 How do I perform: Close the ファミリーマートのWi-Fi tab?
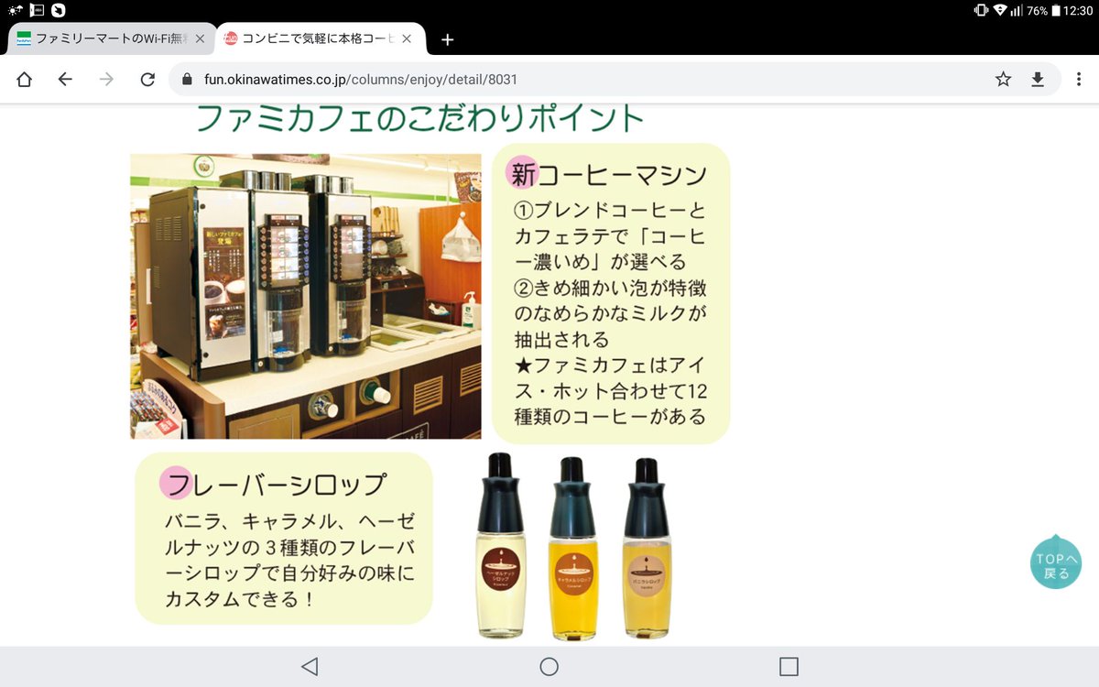pos(200,39)
